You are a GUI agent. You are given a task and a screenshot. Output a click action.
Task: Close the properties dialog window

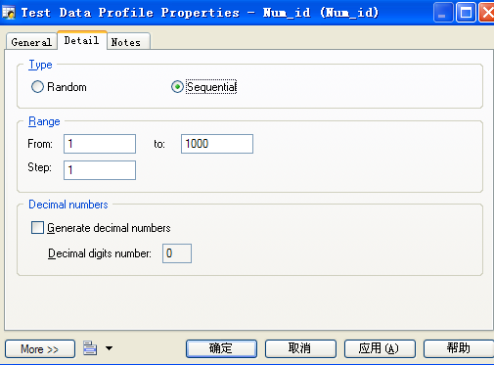(487, 13)
